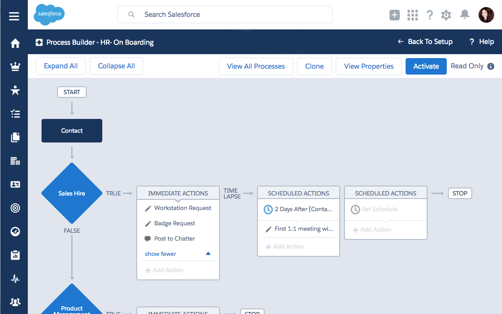Image resolution: width=502 pixels, height=314 pixels.
Task: Open the hamburger navigation menu
Action: tap(14, 16)
